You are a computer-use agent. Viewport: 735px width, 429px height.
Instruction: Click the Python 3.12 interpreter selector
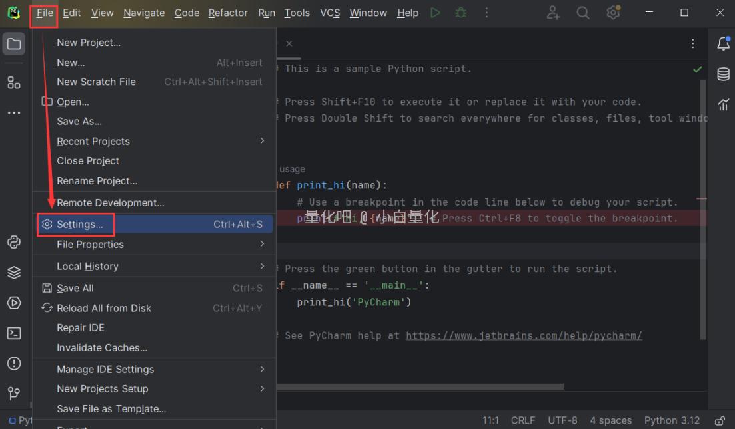pos(672,420)
